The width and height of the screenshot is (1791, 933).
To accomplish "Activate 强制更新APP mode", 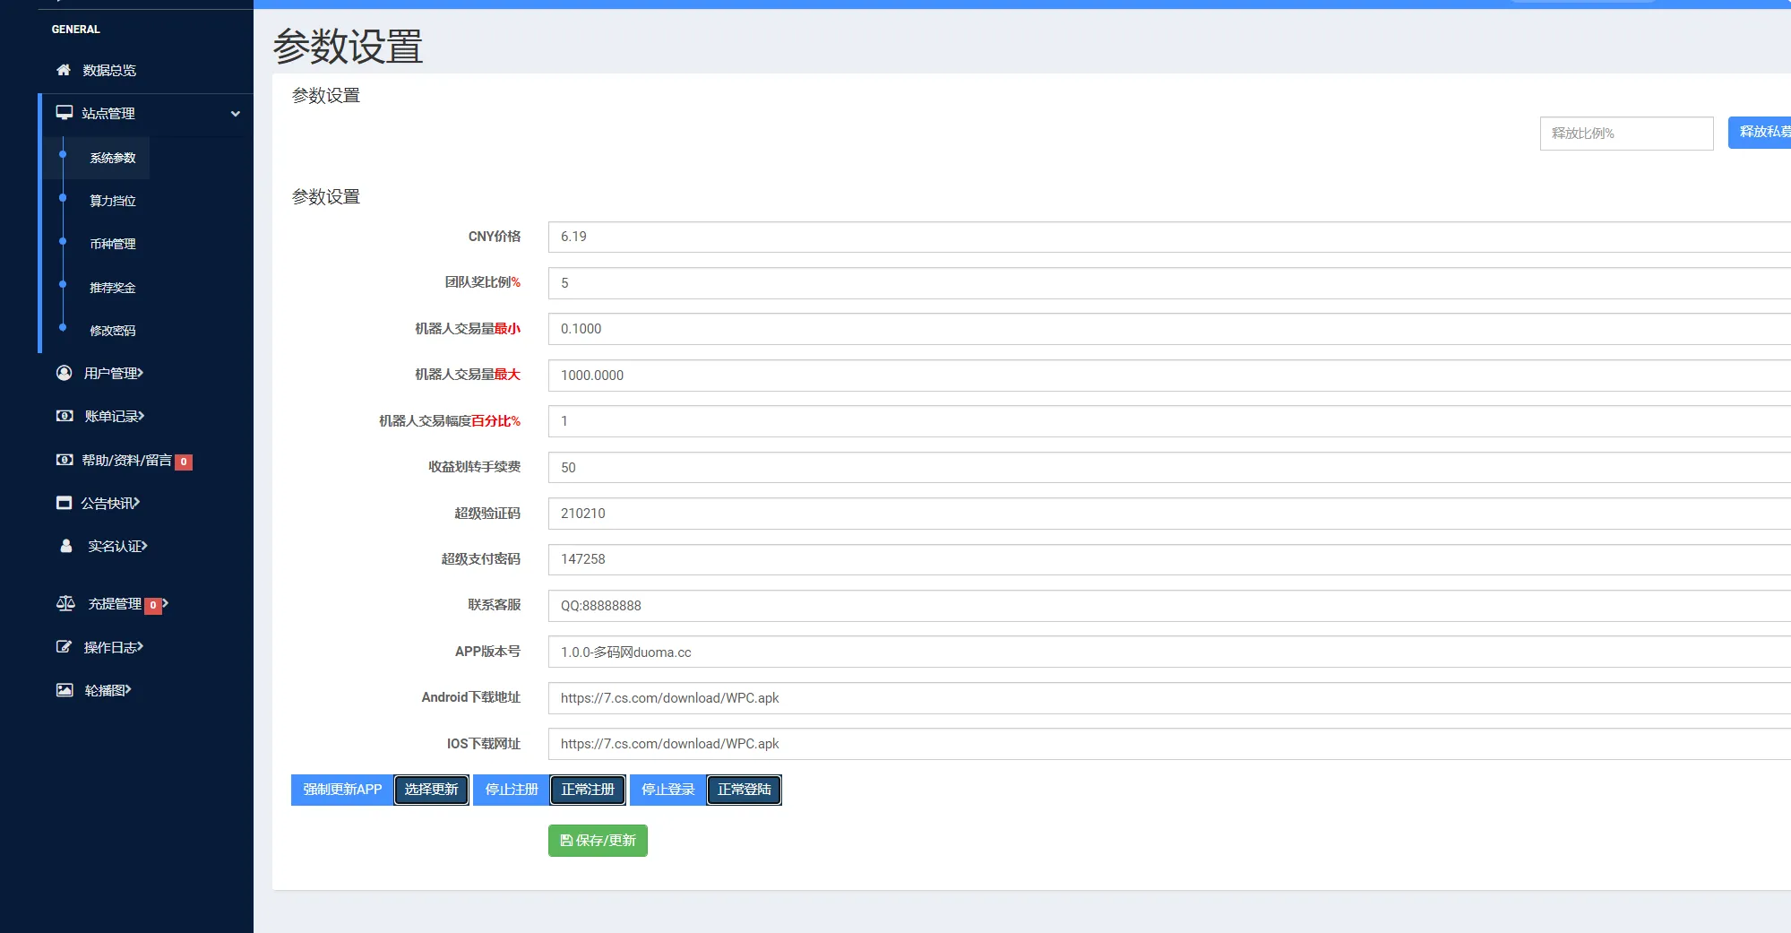I will tap(340, 790).
